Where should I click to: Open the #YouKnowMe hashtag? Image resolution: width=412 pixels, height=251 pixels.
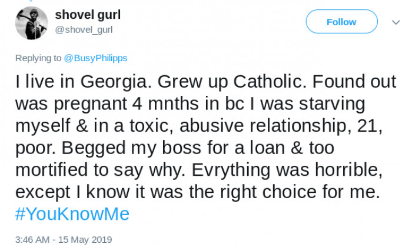pos(72,214)
